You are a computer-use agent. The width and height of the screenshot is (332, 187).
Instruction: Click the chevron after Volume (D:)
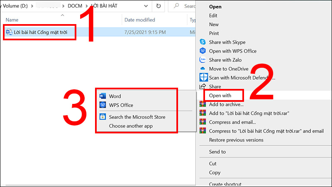32,6
